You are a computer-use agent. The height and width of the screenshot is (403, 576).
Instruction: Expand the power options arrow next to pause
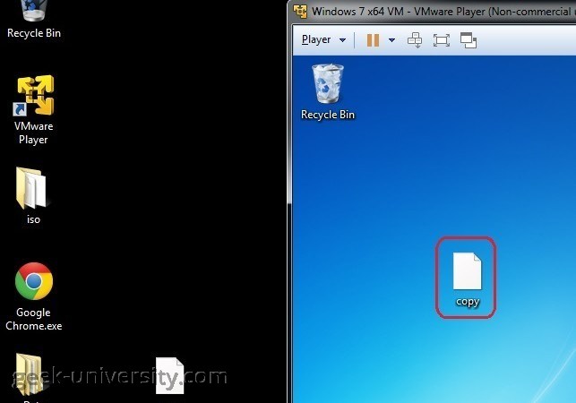[392, 40]
